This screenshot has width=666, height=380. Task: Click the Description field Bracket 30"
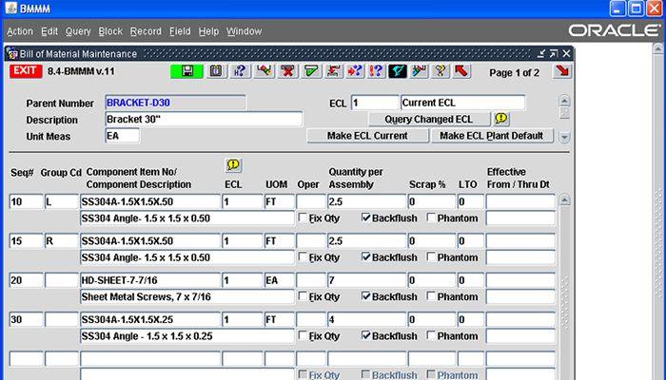coord(204,119)
